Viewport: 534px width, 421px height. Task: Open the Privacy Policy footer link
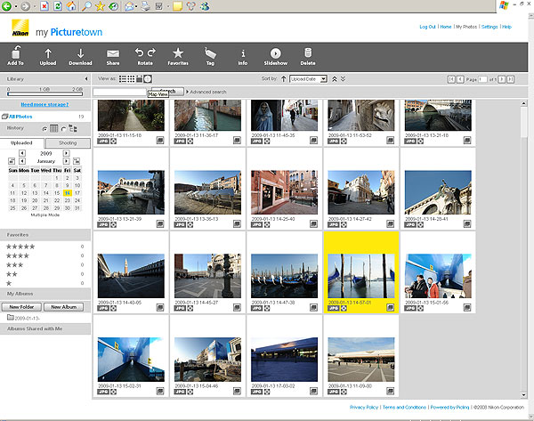[x=364, y=408]
